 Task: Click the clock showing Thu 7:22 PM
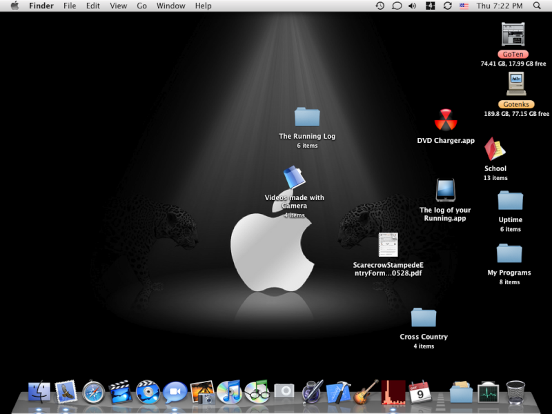click(x=500, y=6)
